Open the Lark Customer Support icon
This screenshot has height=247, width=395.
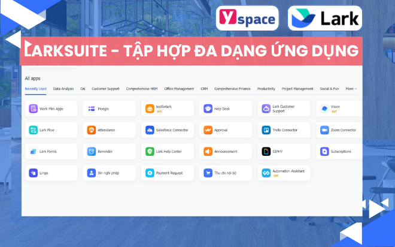(266, 109)
